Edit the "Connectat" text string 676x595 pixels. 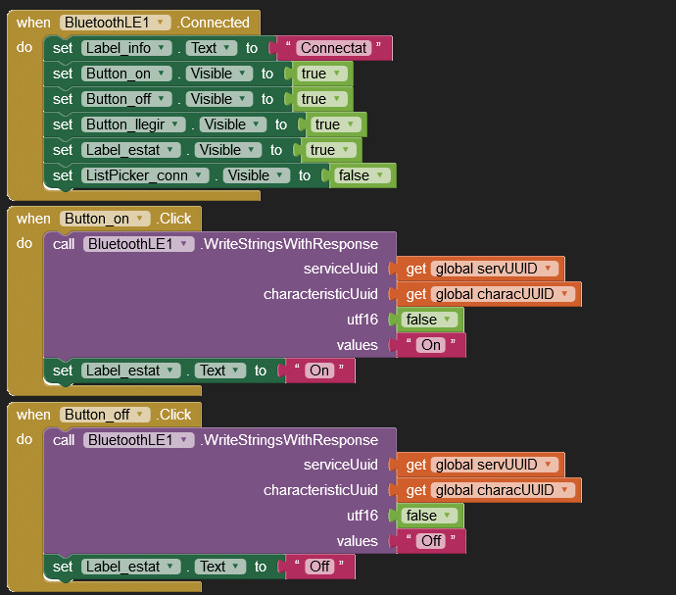pyautogui.click(x=335, y=48)
